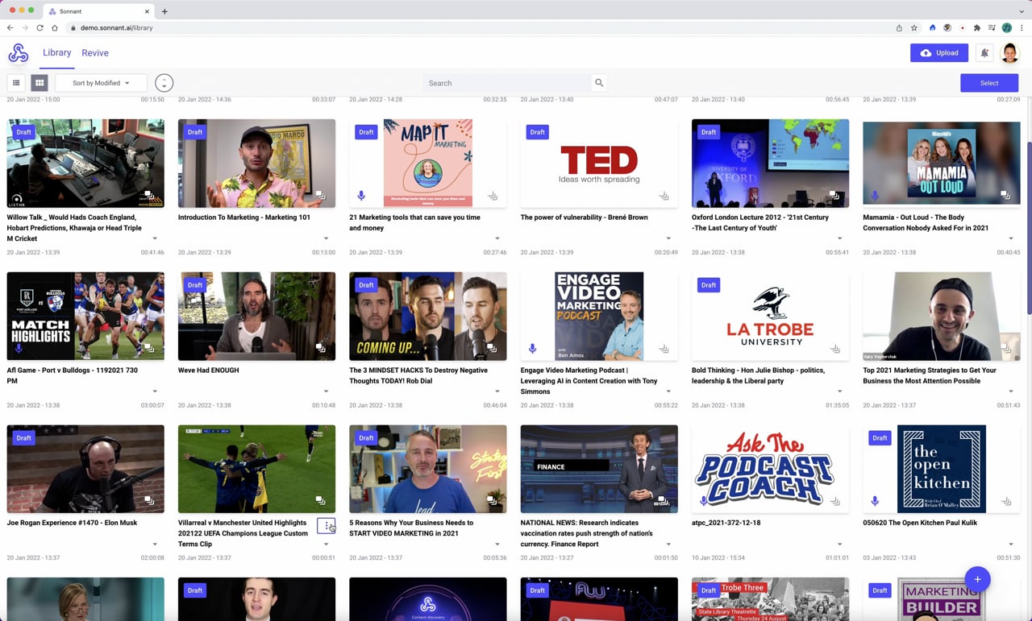Image resolution: width=1032 pixels, height=621 pixels.
Task: Open the notifications bell
Action: point(984,53)
